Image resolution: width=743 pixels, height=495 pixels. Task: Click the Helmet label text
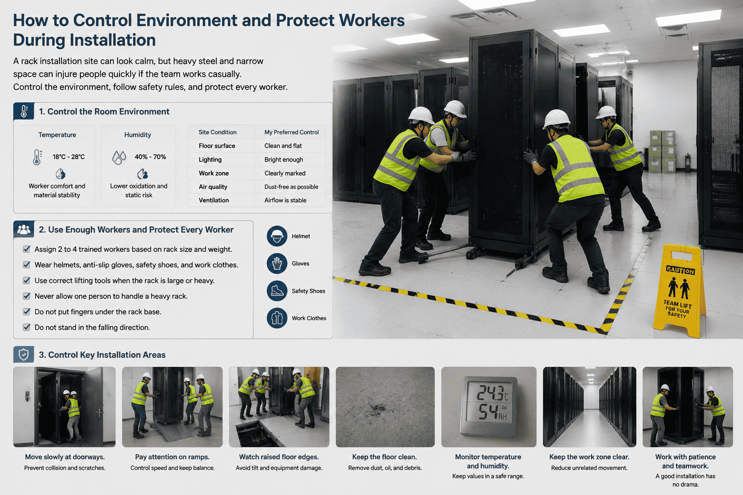point(301,236)
